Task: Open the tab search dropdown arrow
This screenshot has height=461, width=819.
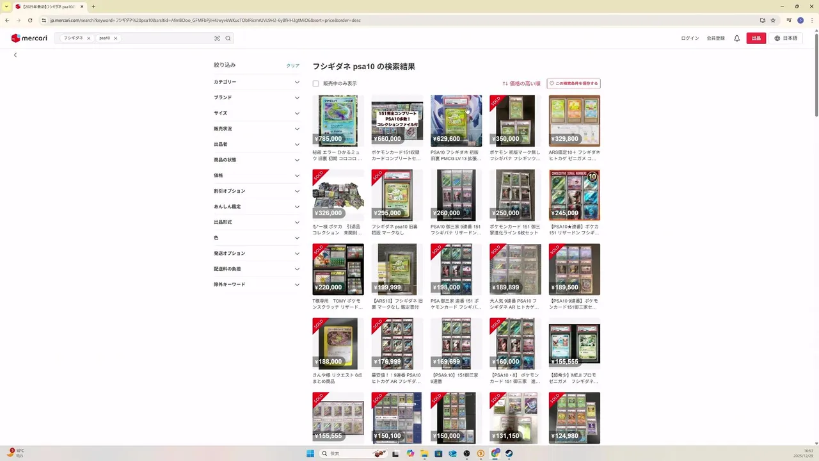Action: tap(7, 6)
